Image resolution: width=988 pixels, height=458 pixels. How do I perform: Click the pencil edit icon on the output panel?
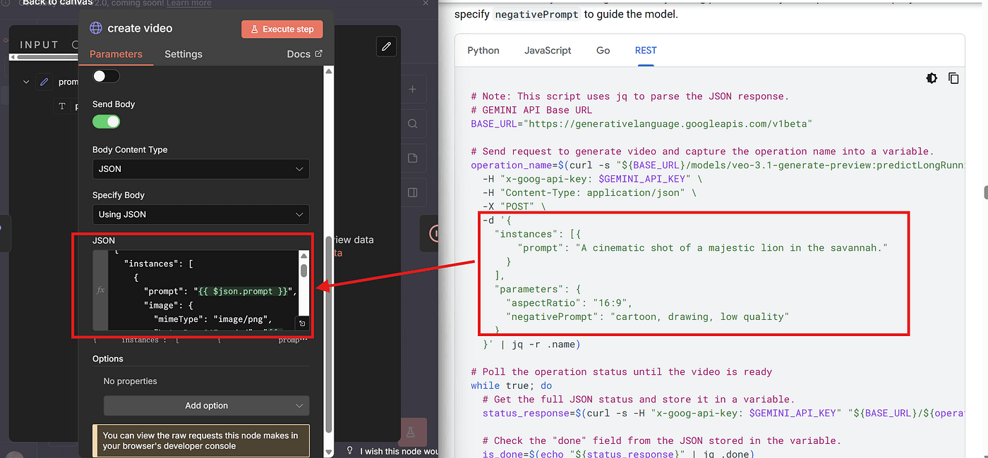[386, 47]
